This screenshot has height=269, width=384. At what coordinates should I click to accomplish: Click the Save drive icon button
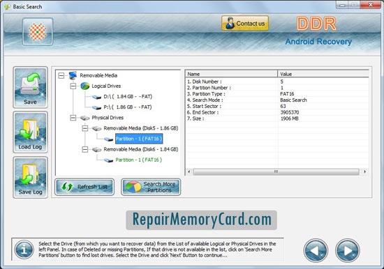tap(30, 87)
